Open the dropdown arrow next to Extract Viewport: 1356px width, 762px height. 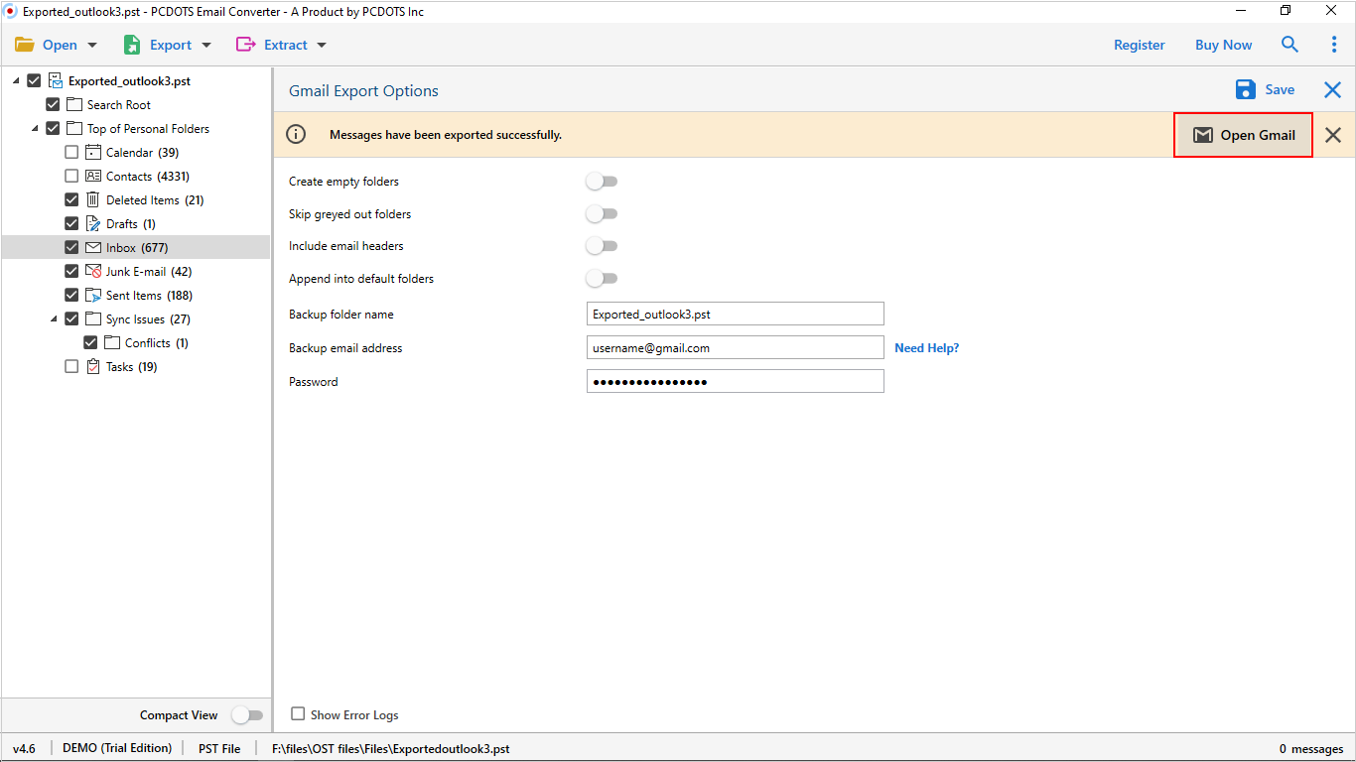pos(322,46)
